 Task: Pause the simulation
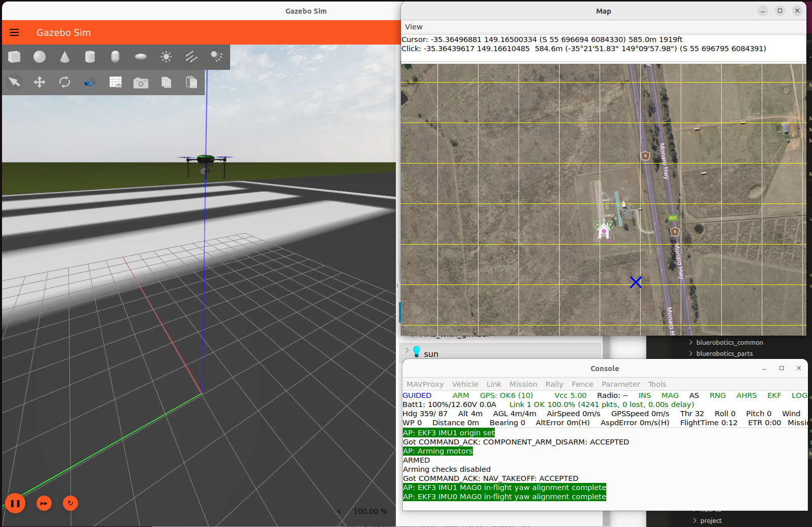click(x=15, y=503)
